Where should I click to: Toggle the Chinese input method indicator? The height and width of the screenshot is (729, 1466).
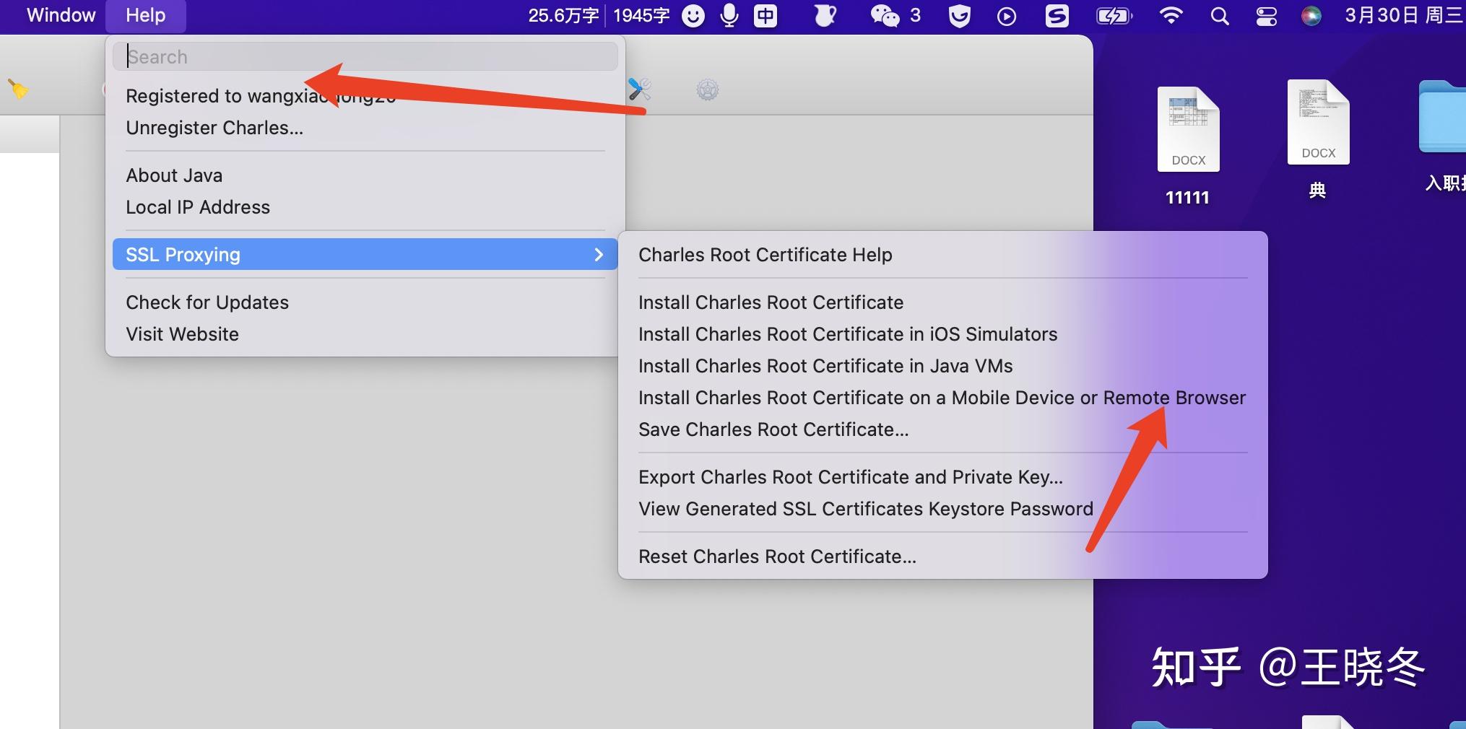click(x=765, y=15)
